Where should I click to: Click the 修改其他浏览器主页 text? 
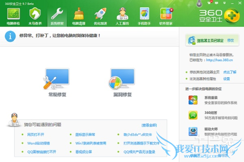pos(205,72)
